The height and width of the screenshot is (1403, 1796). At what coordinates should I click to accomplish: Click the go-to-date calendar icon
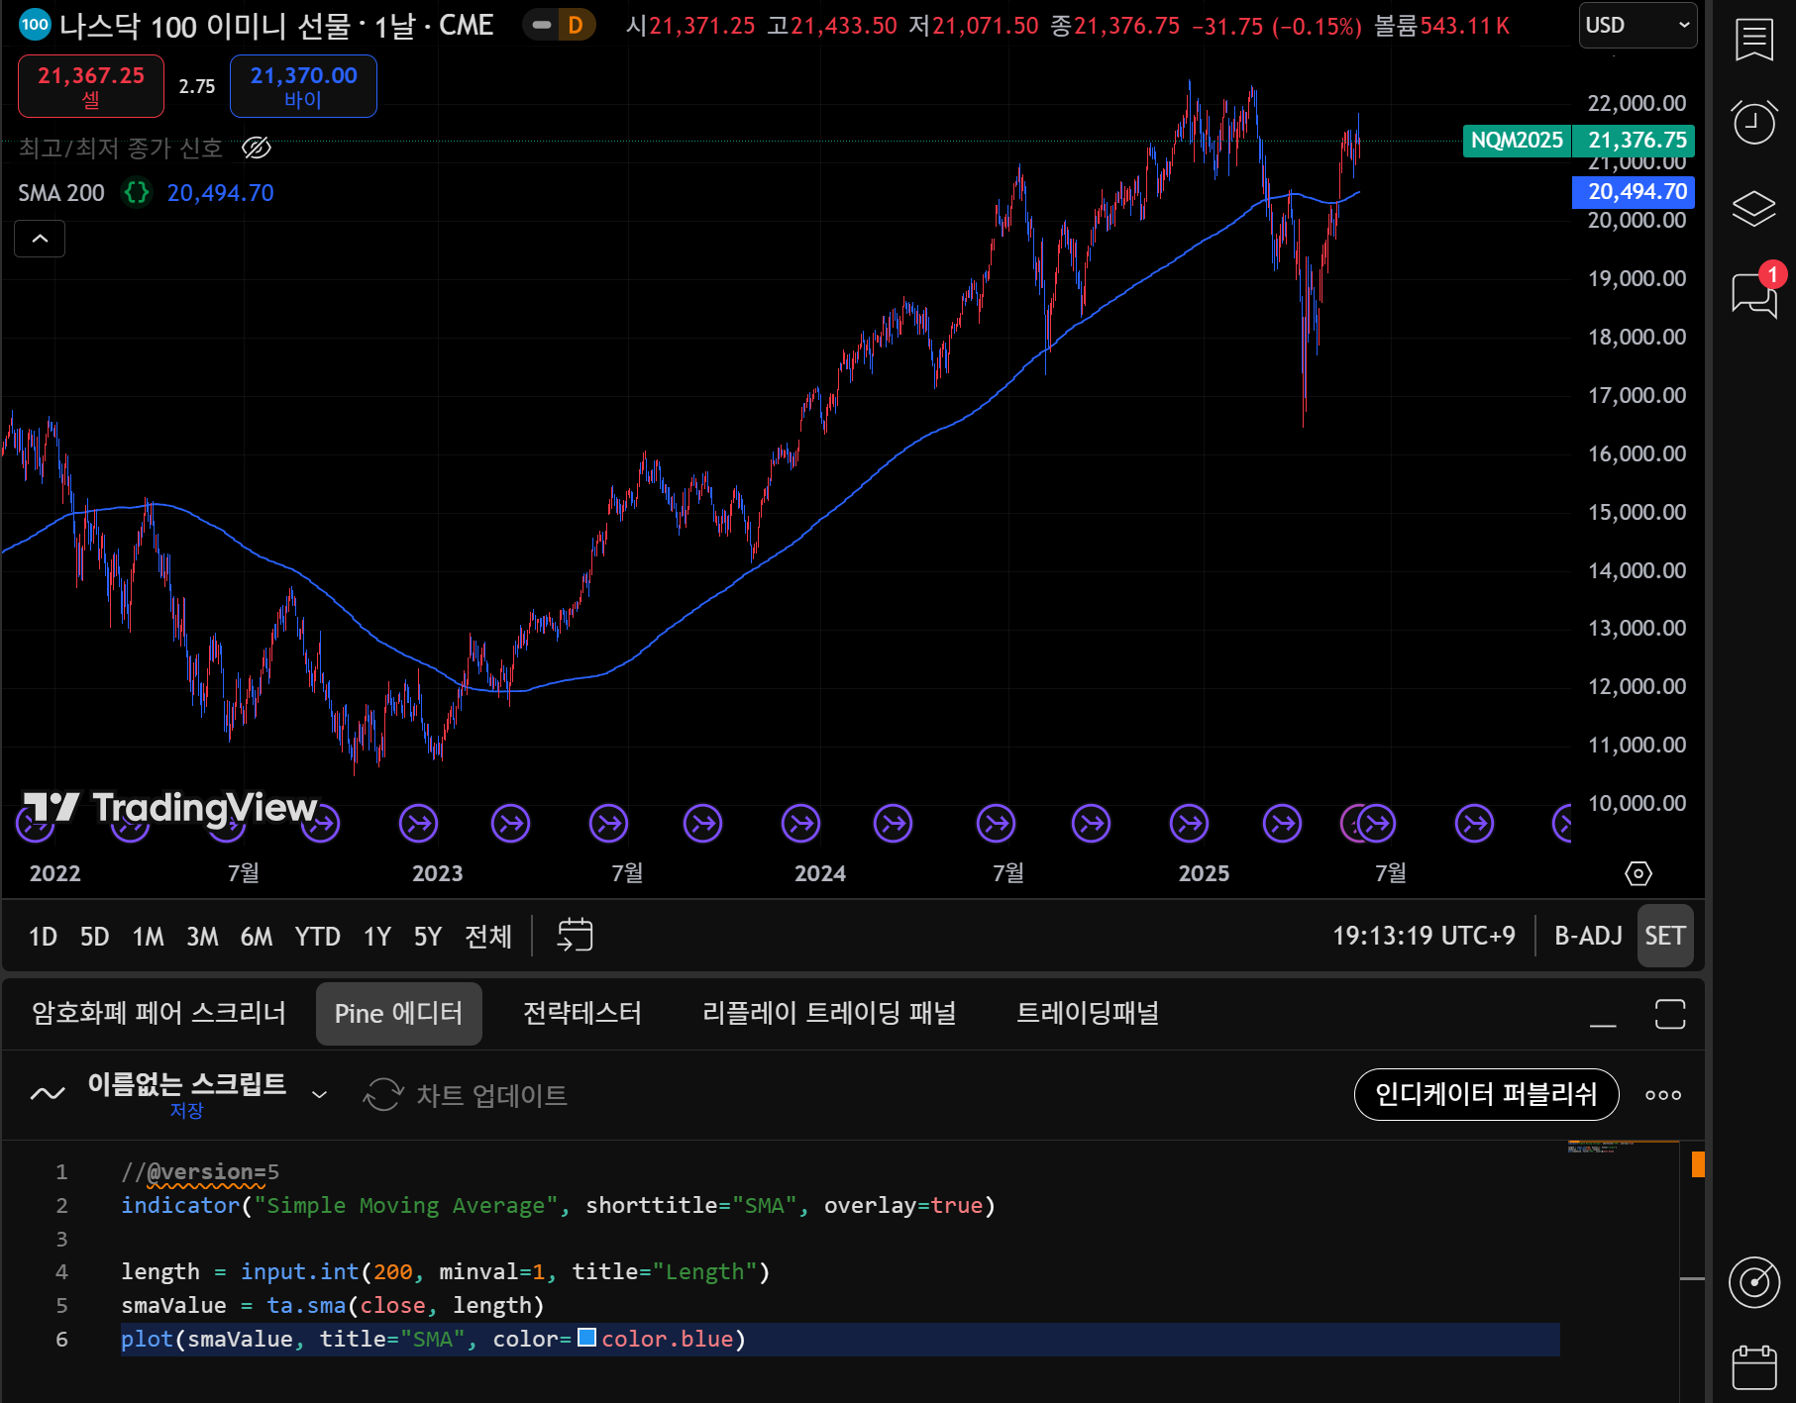point(575,935)
